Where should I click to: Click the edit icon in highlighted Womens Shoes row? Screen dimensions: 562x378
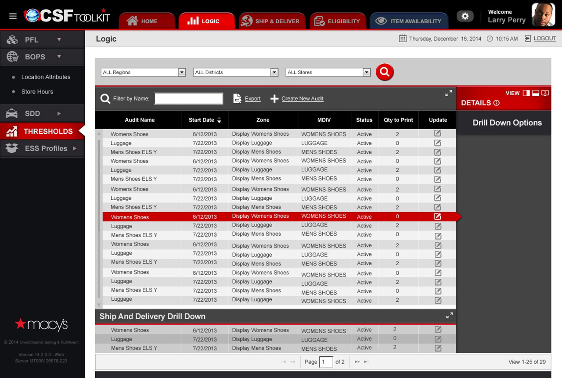[437, 216]
